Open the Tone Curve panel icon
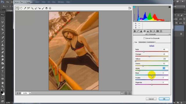 click(138, 31)
